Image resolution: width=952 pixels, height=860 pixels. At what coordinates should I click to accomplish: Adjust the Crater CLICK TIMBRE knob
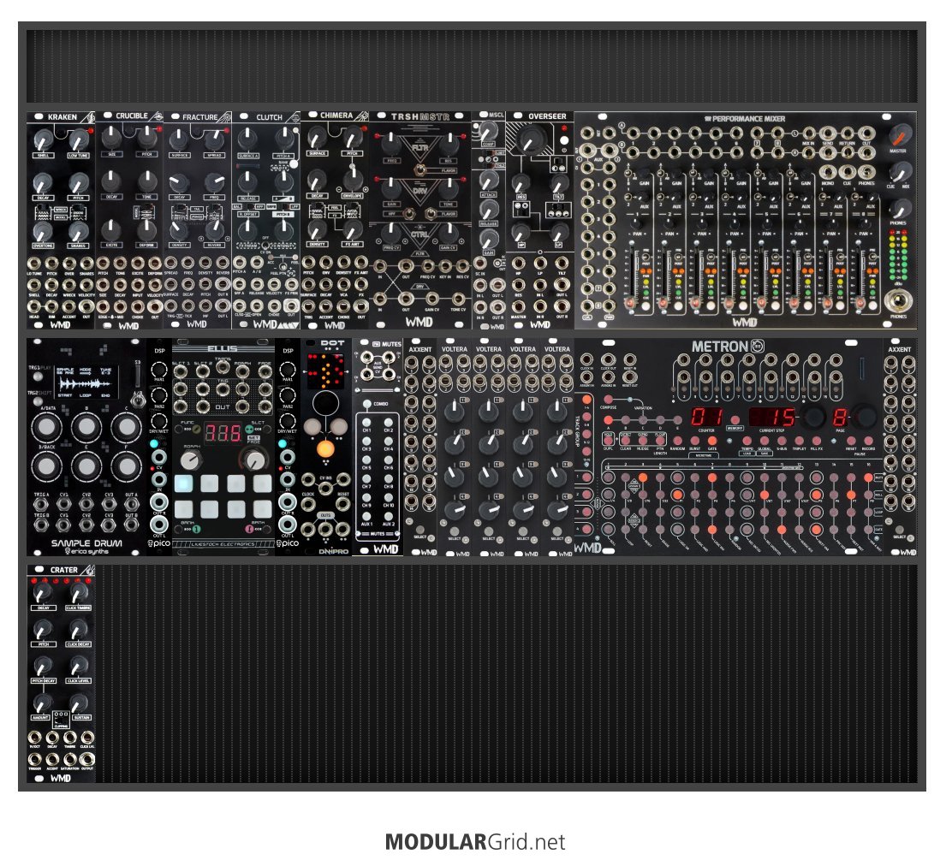[78, 593]
